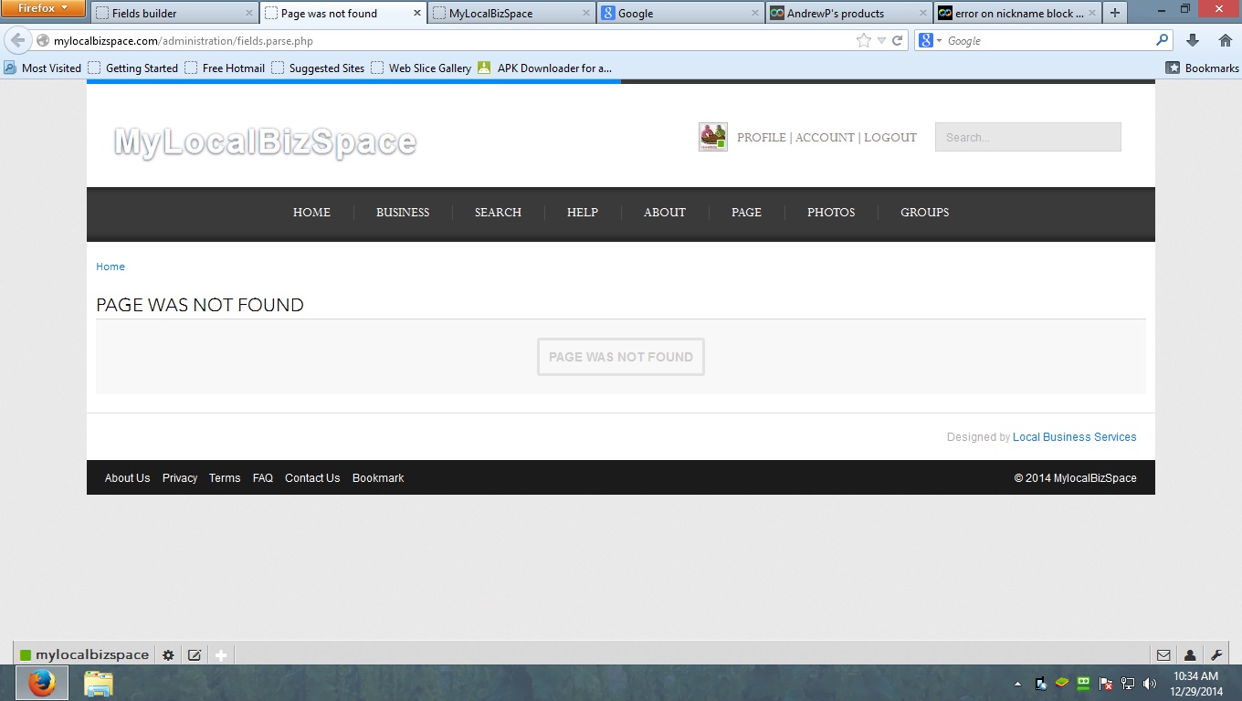Viewport: 1242px width, 701px height.
Task: Click the network tray icon
Action: point(1128,684)
